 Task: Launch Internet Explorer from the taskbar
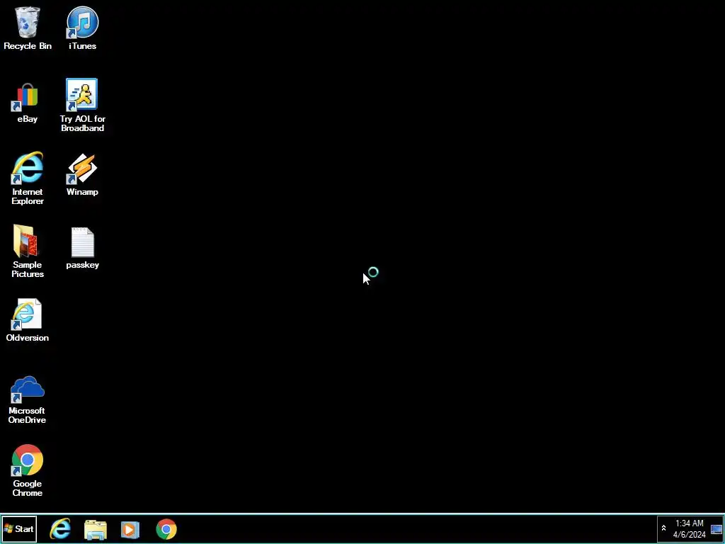click(60, 528)
